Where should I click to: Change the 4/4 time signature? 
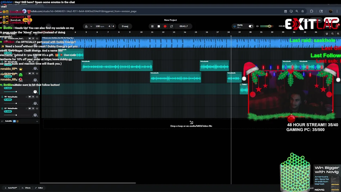111,26
